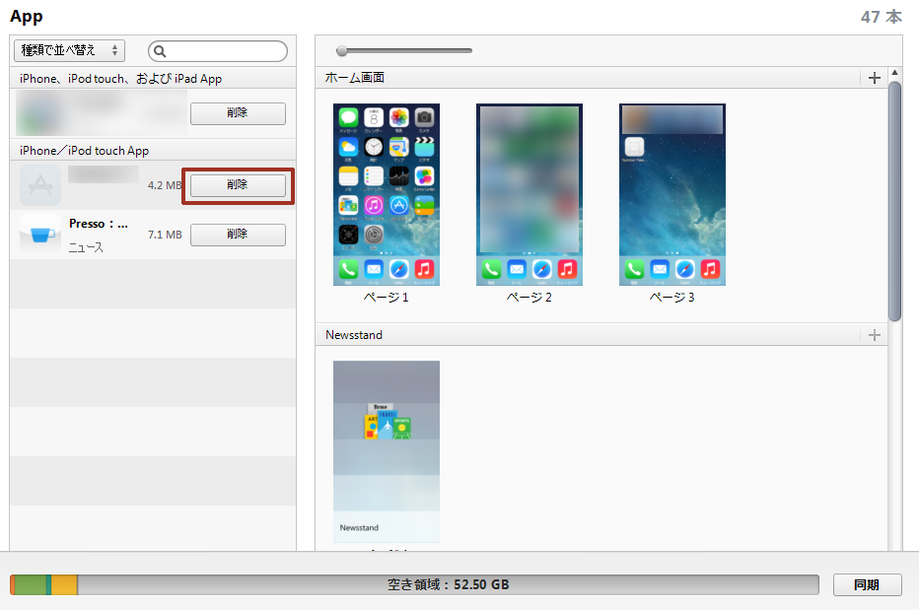Select the grayed App Store icon in app list

(x=39, y=184)
